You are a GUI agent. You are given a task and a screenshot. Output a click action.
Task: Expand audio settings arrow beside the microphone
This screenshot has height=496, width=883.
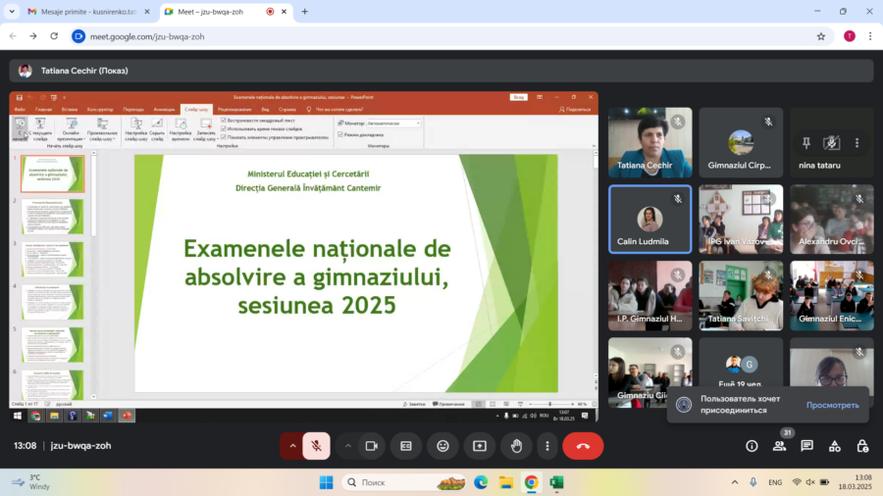tap(291, 446)
